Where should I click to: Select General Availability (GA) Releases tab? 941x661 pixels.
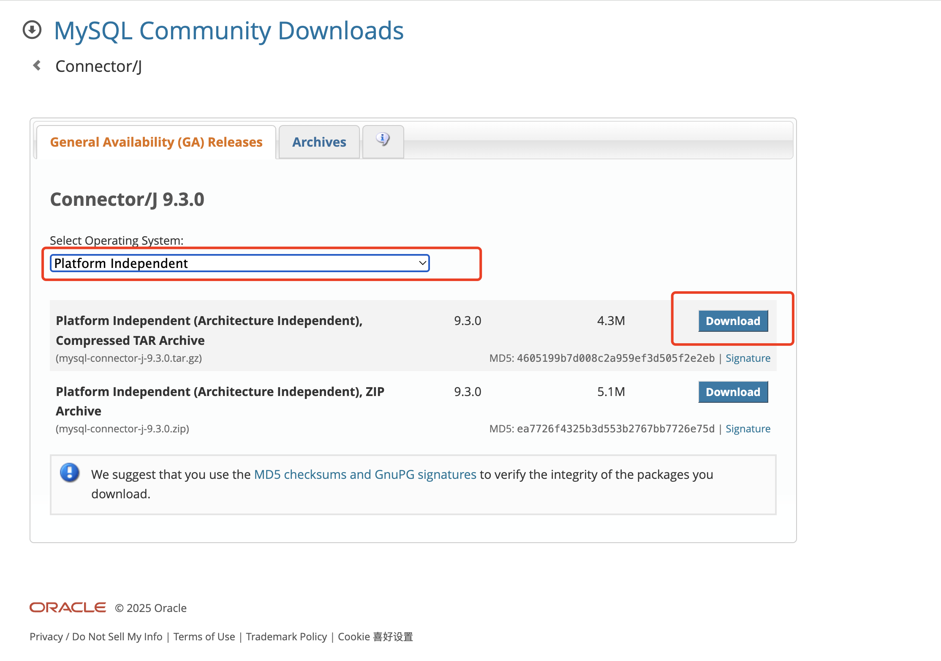coord(156,142)
